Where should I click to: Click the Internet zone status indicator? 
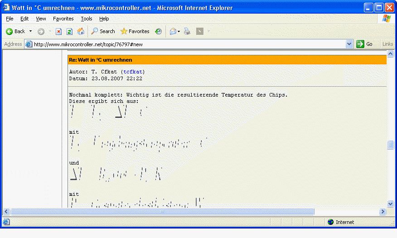click(341, 222)
